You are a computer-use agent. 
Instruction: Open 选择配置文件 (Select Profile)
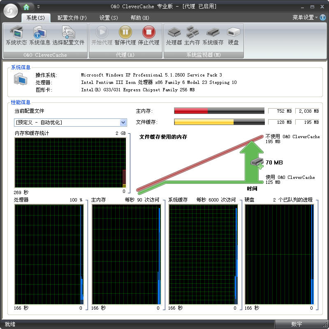point(68,36)
